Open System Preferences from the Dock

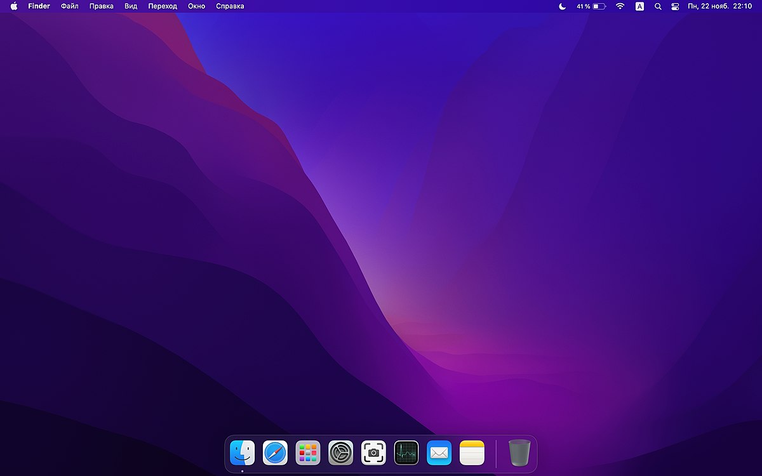coord(341,453)
